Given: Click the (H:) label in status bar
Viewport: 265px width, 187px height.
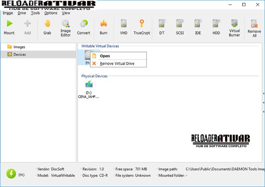Looking at the screenshot, I should tap(22, 175).
